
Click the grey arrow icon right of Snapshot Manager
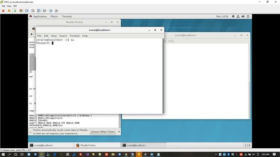tap(45, 11)
